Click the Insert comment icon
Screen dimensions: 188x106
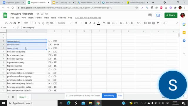150,23
